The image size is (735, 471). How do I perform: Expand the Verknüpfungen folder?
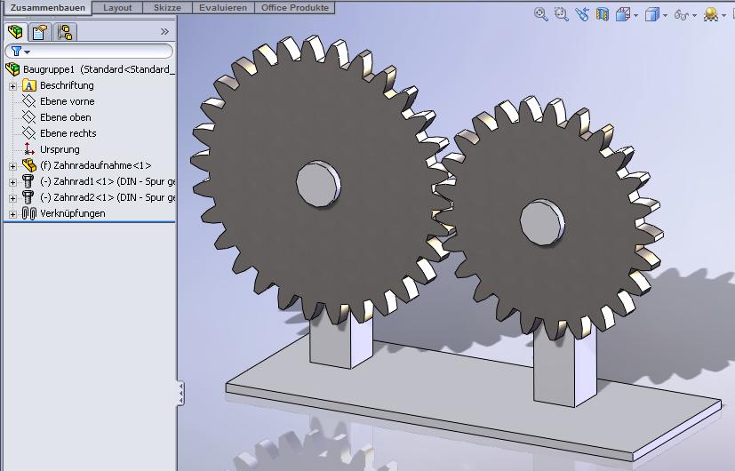coord(12,214)
